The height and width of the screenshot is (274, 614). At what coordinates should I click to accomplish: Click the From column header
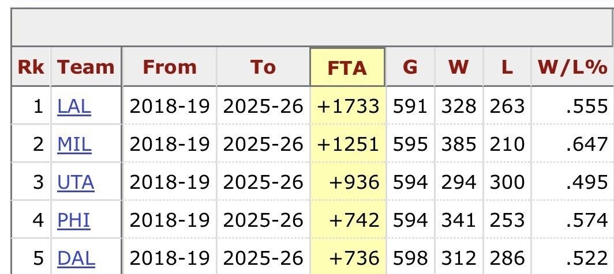tap(169, 68)
